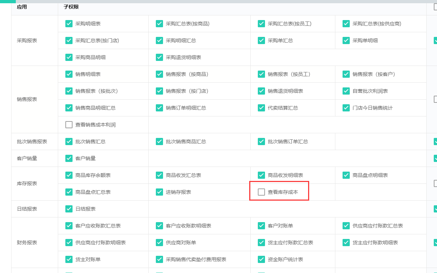Uncheck the 采购明细表 checkbox
437x273 pixels.
pos(69,24)
